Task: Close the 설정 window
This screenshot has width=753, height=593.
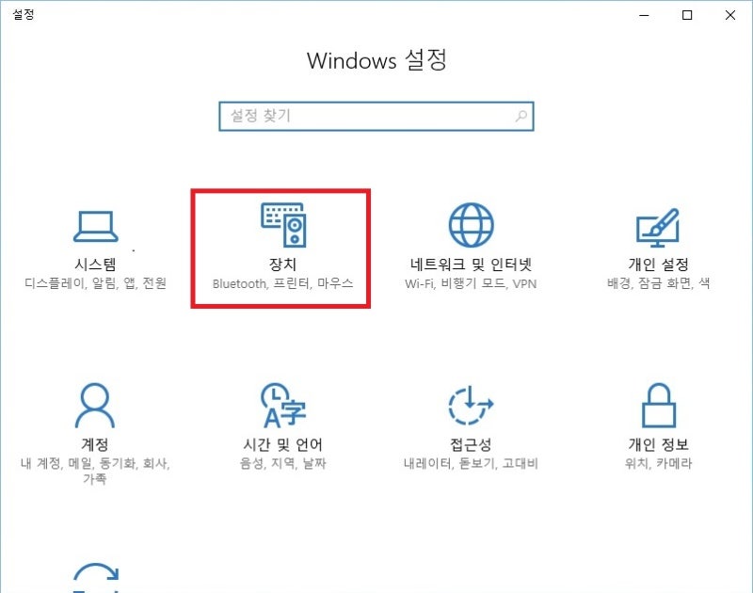Action: pos(730,15)
